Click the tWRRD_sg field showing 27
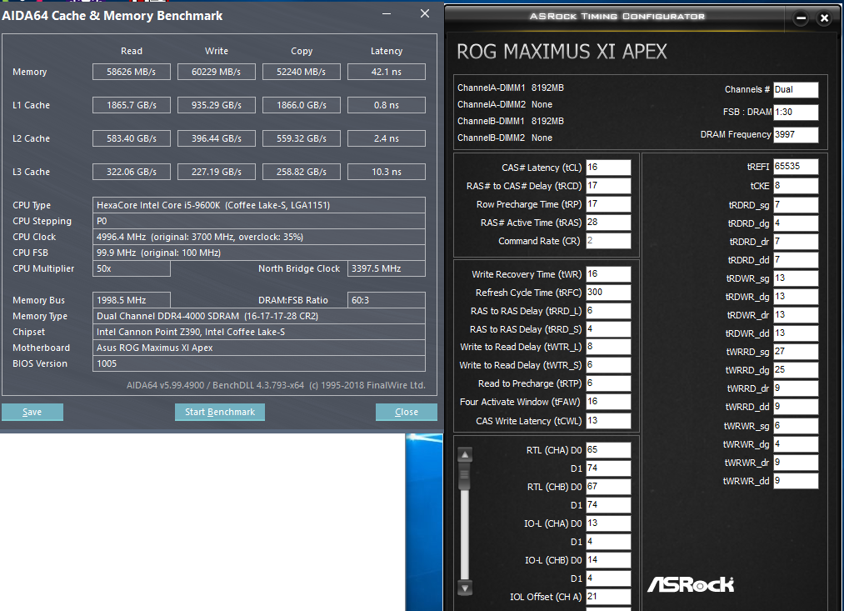Image resolution: width=844 pixels, height=611 pixels. [x=796, y=352]
